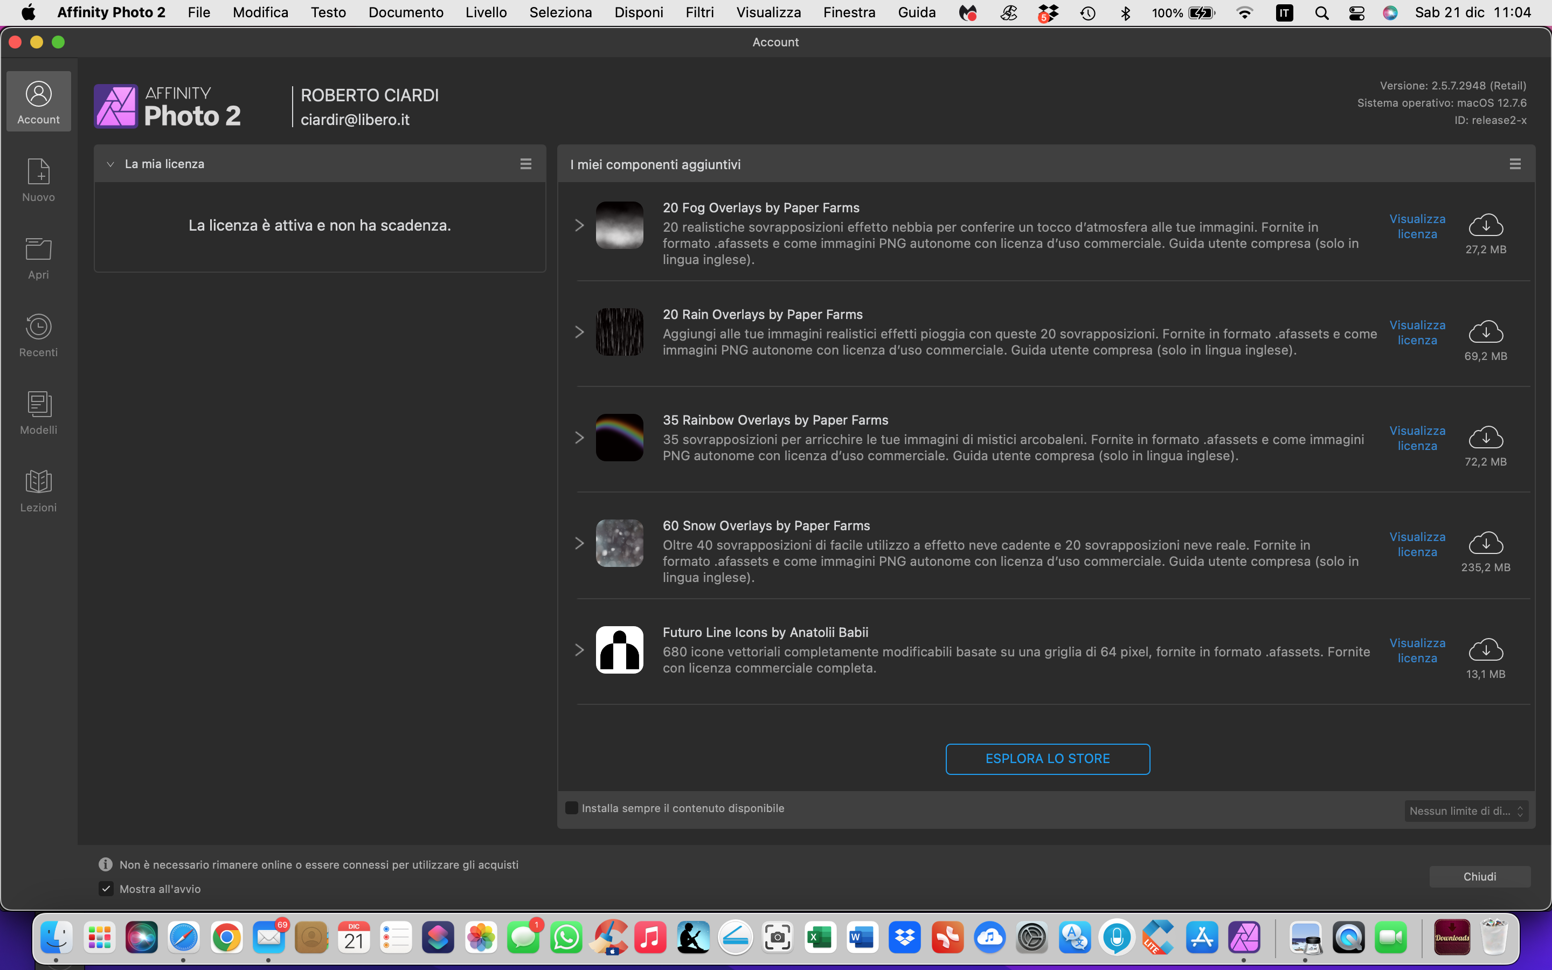Open the Finestra menu
The width and height of the screenshot is (1552, 970).
pyautogui.click(x=849, y=13)
